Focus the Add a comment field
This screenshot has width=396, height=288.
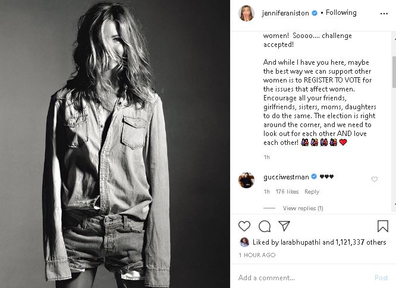click(297, 277)
